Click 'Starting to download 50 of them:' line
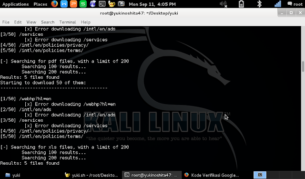 click(43, 83)
